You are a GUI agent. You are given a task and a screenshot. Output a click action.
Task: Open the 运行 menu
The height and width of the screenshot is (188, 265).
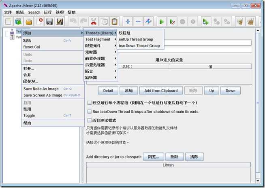tap(48, 12)
